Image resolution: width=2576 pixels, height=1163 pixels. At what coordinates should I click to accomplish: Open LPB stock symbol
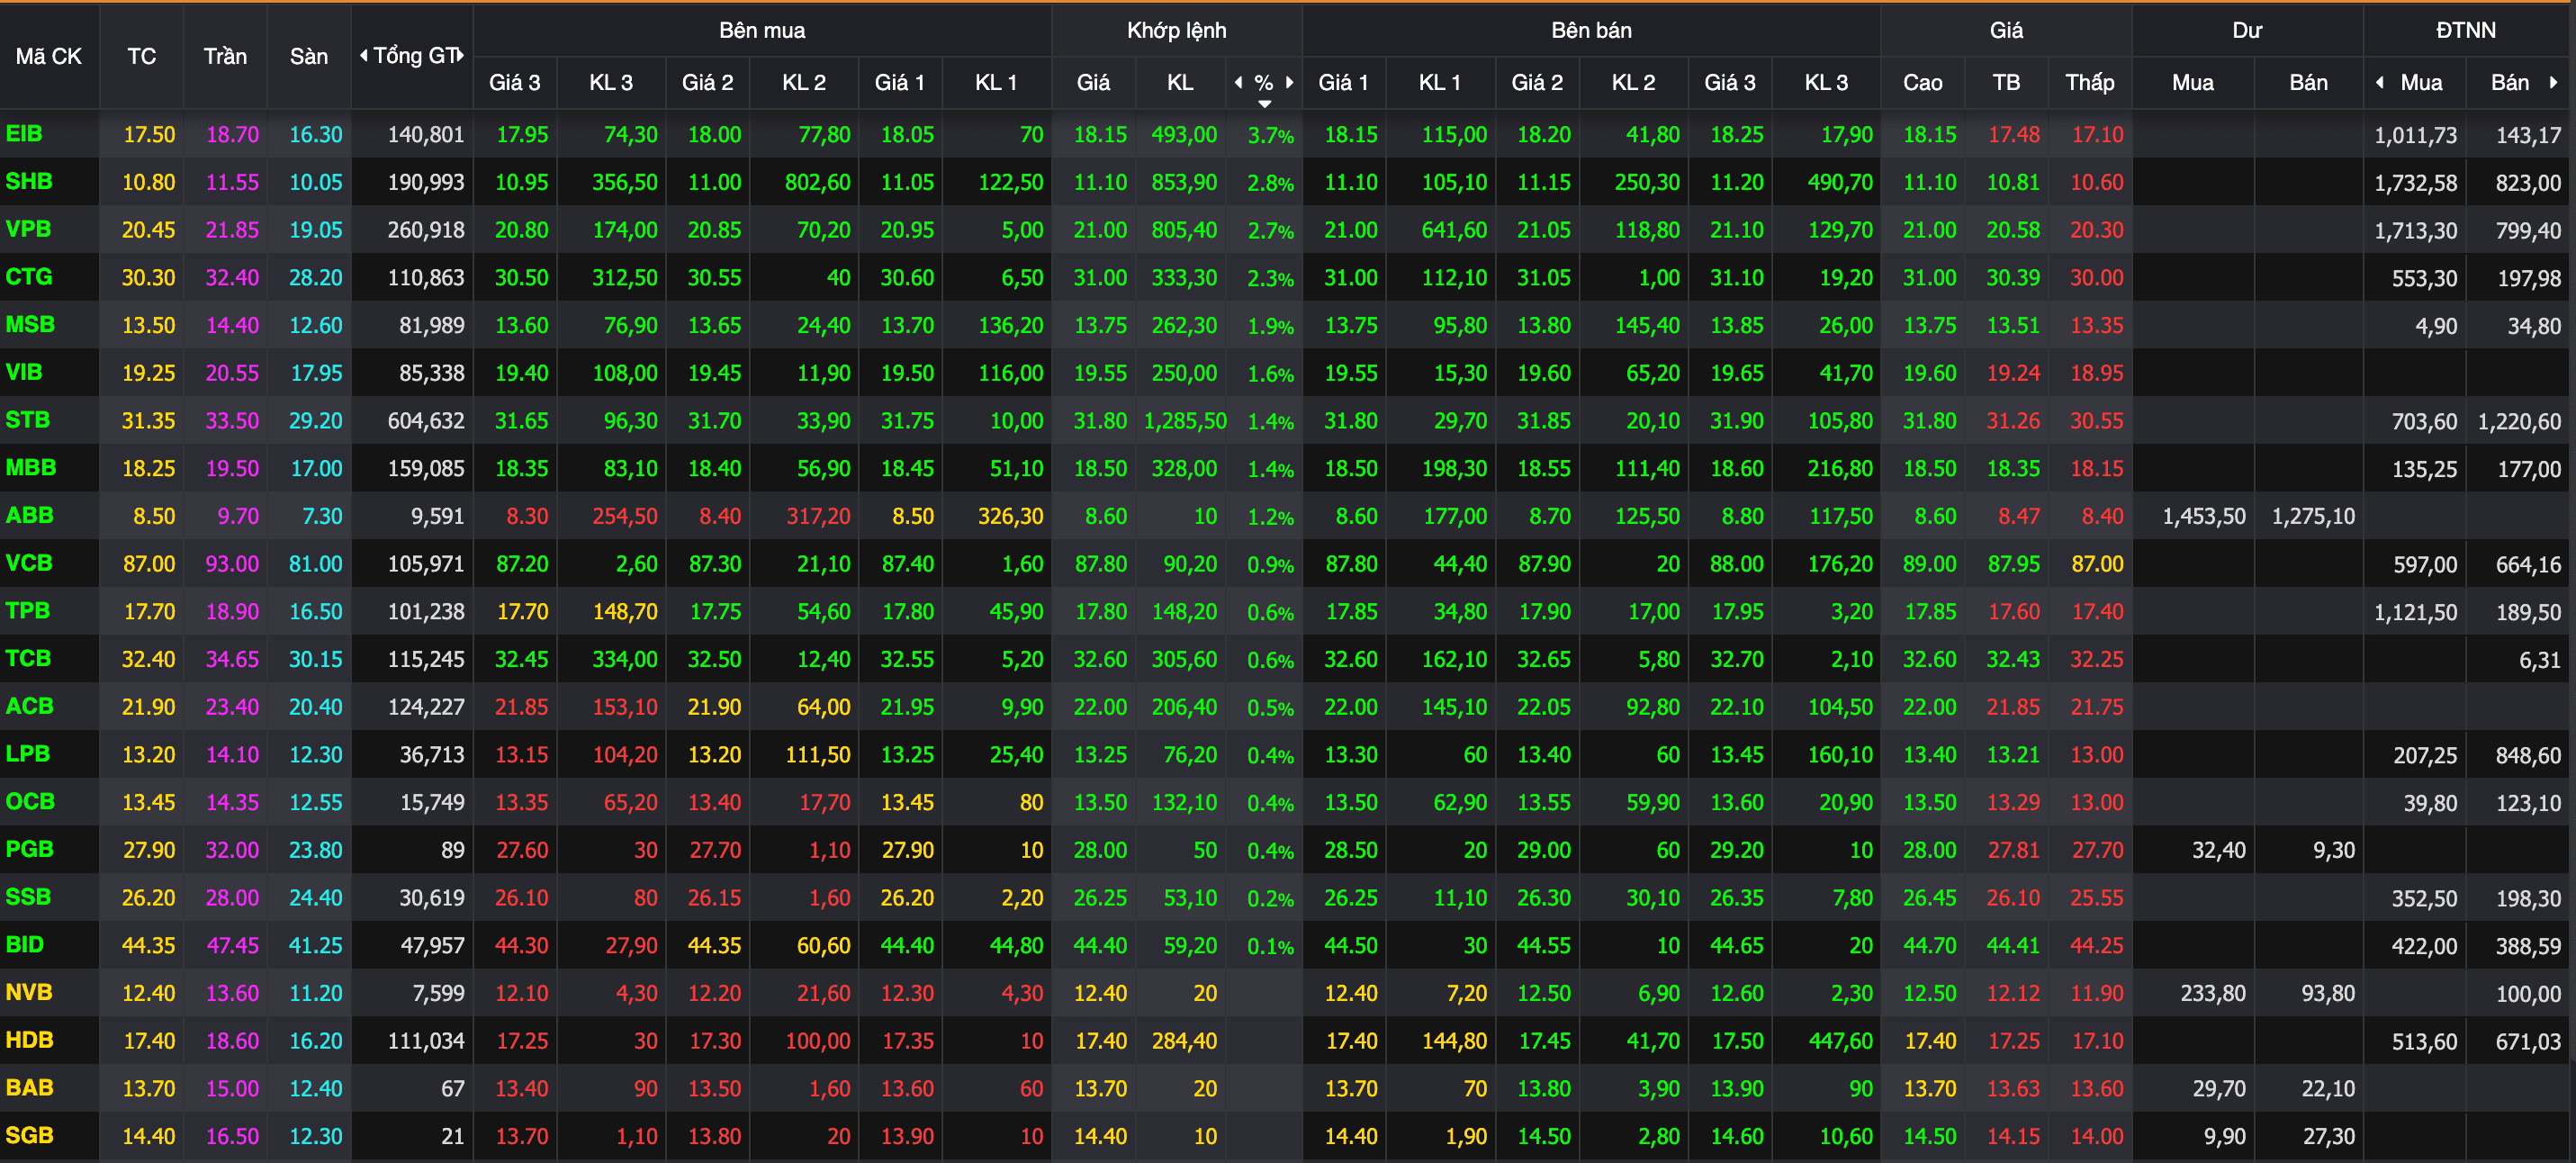pyautogui.click(x=27, y=753)
